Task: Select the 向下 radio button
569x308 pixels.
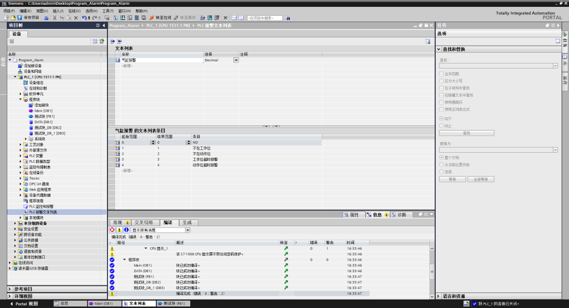Action: pyautogui.click(x=442, y=118)
